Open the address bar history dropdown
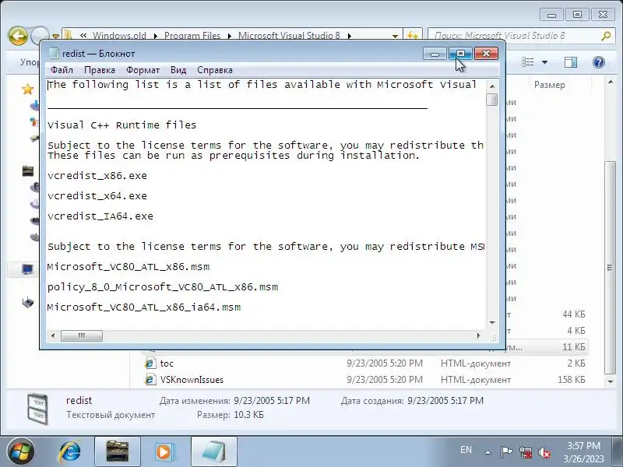Screen dimensions: 623x467 tap(395, 36)
